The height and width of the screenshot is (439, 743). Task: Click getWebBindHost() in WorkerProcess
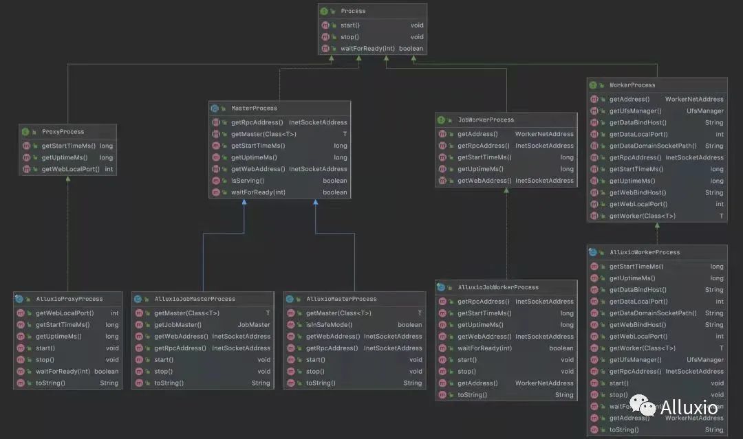638,192
